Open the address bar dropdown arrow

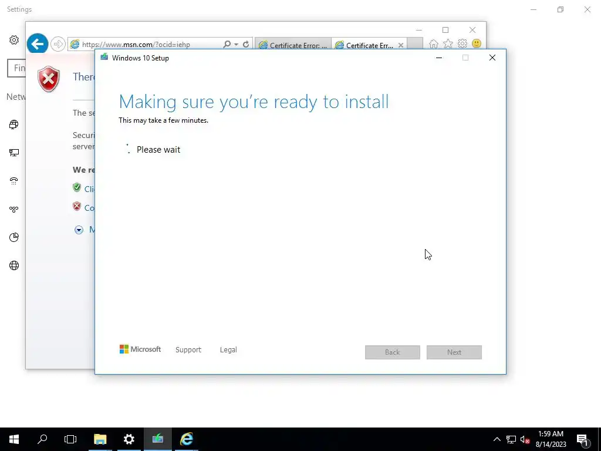click(236, 45)
